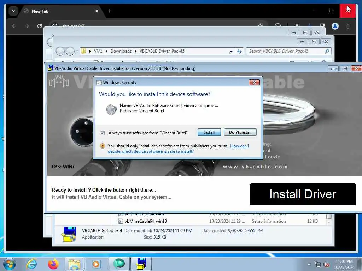This screenshot has width=362, height=271.
Task: Click folder icon in Explorer address bar
Action: [x=84, y=51]
